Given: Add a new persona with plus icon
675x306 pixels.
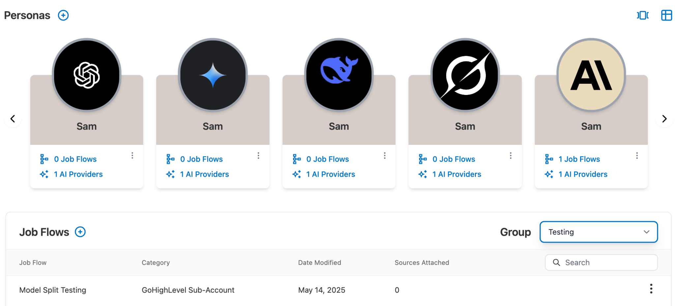Looking at the screenshot, I should pyautogui.click(x=63, y=15).
